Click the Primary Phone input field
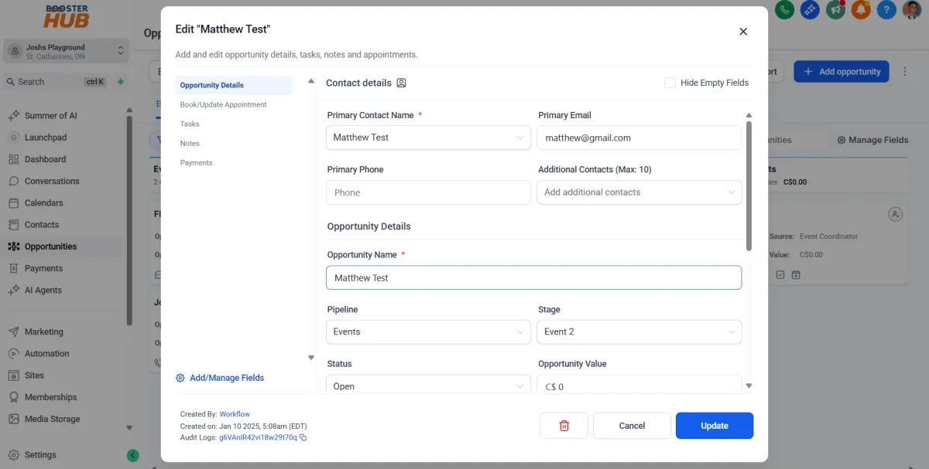Image resolution: width=929 pixels, height=469 pixels. click(428, 192)
